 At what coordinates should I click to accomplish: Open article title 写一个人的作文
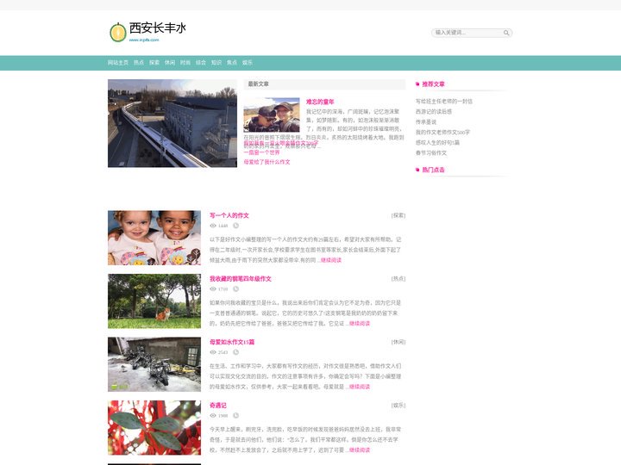[x=229, y=215]
